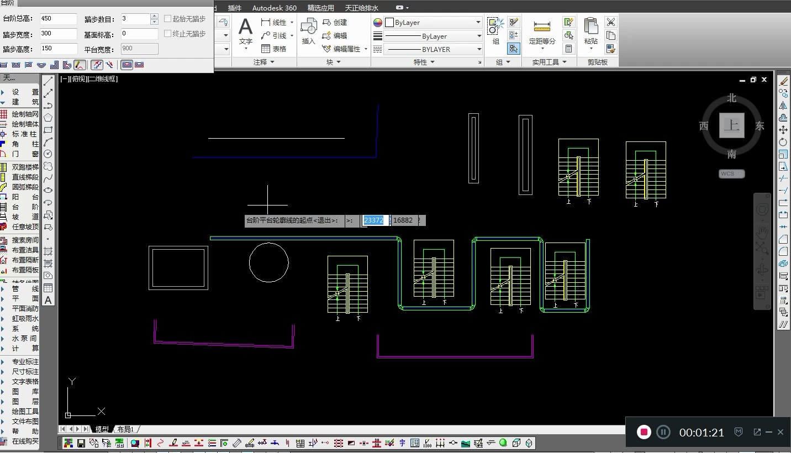791x453 pixels.
Task: Select the line draw tool in vertical toolbar
Action: (x=48, y=81)
